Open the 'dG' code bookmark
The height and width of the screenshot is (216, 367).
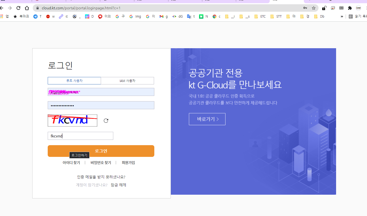pos(178,17)
